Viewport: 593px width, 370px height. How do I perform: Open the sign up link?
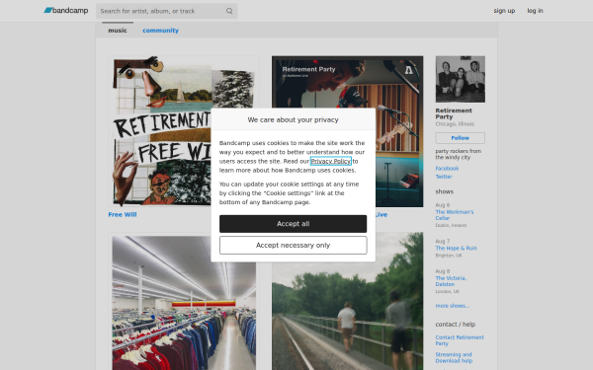504,11
